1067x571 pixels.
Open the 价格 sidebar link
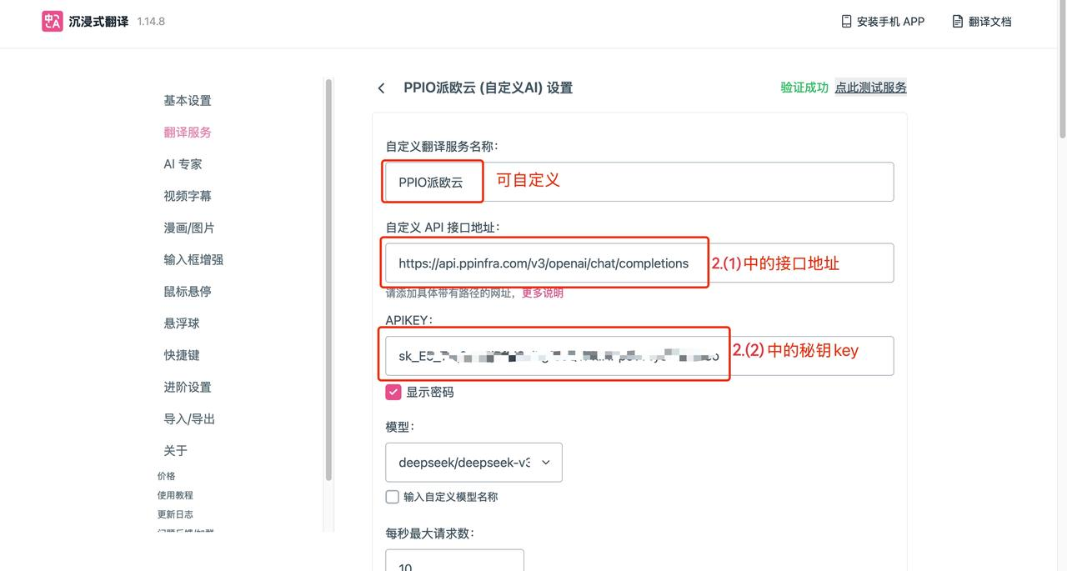[x=167, y=477]
